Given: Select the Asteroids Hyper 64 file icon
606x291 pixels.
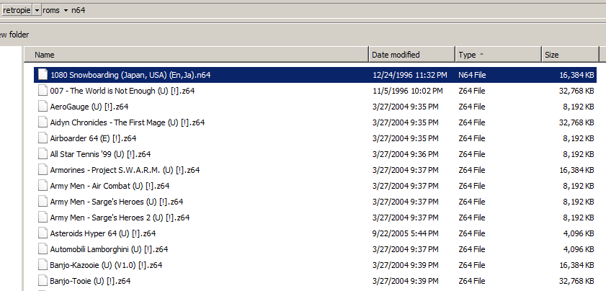Looking at the screenshot, I should (x=43, y=233).
